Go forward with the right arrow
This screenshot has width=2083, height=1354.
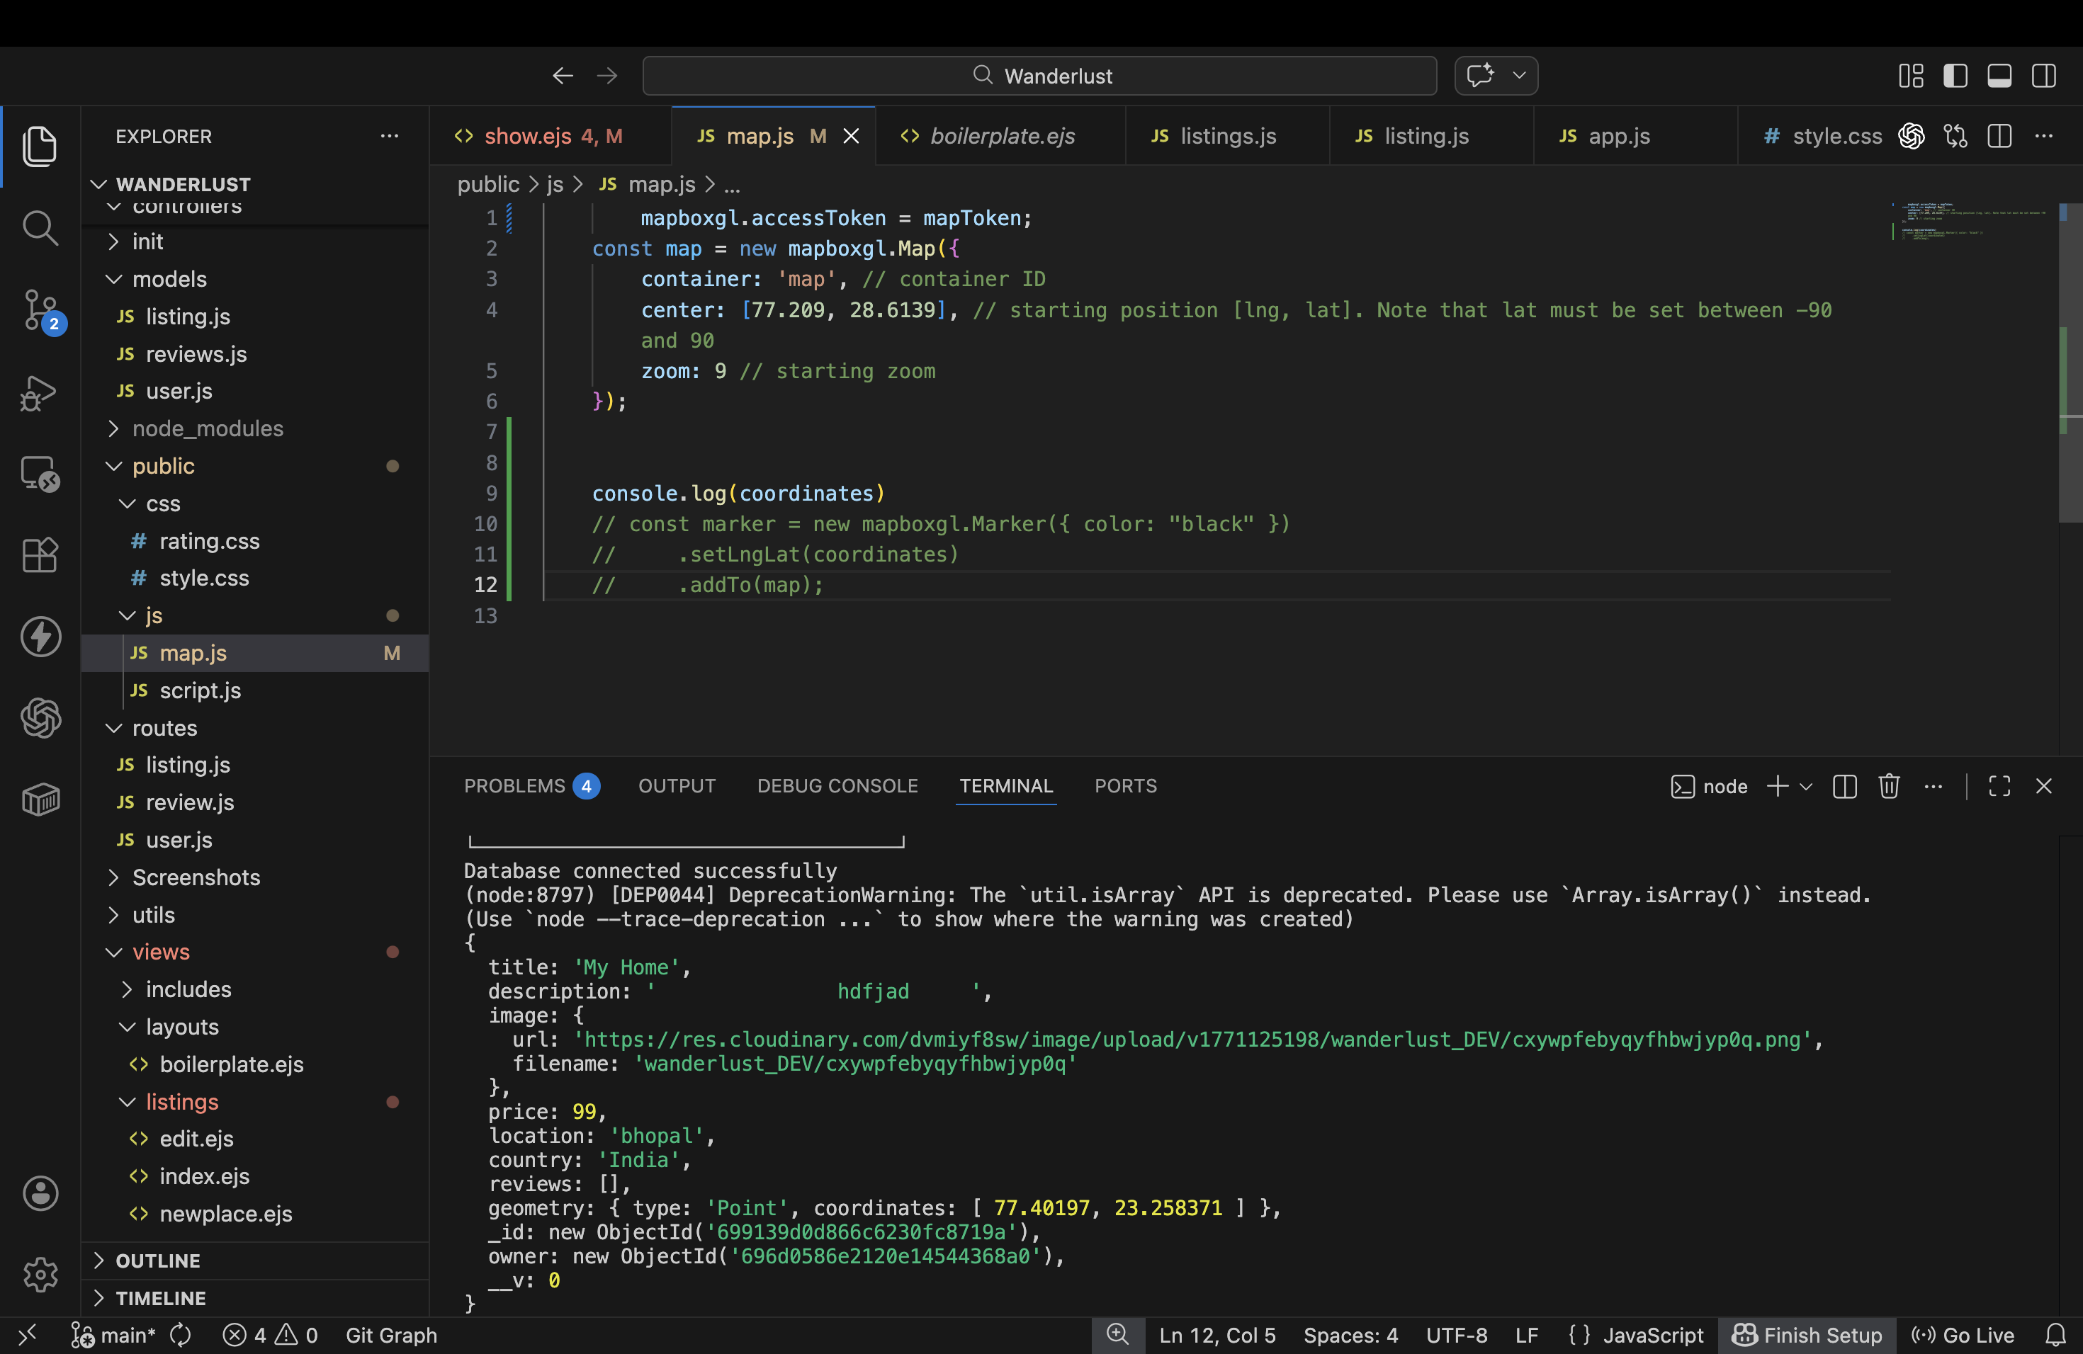(x=607, y=76)
